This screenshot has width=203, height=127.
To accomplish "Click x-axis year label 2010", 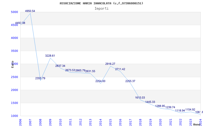I will click(60, 122).
